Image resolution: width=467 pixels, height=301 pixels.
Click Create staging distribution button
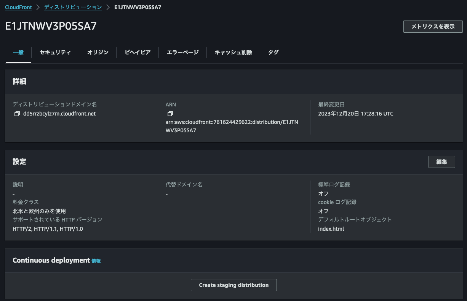pyautogui.click(x=234, y=285)
